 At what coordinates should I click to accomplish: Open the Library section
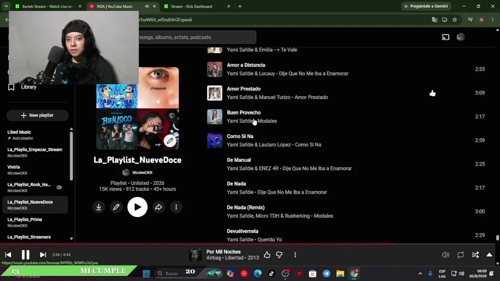tap(29, 87)
